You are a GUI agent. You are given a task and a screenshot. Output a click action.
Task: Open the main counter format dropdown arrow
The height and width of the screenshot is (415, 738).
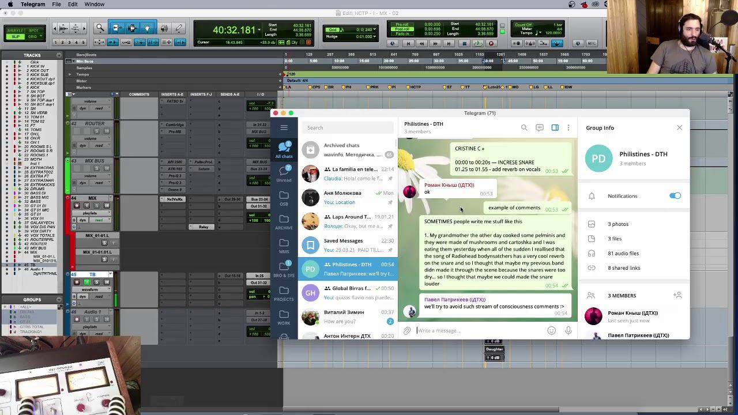(x=259, y=29)
